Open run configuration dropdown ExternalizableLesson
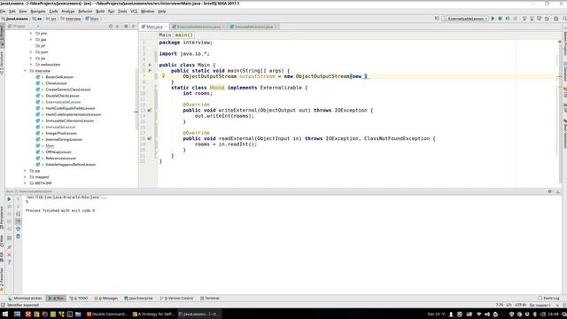Screen dimensions: 567x319 465,19
